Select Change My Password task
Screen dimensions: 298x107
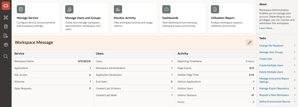coord(271,46)
